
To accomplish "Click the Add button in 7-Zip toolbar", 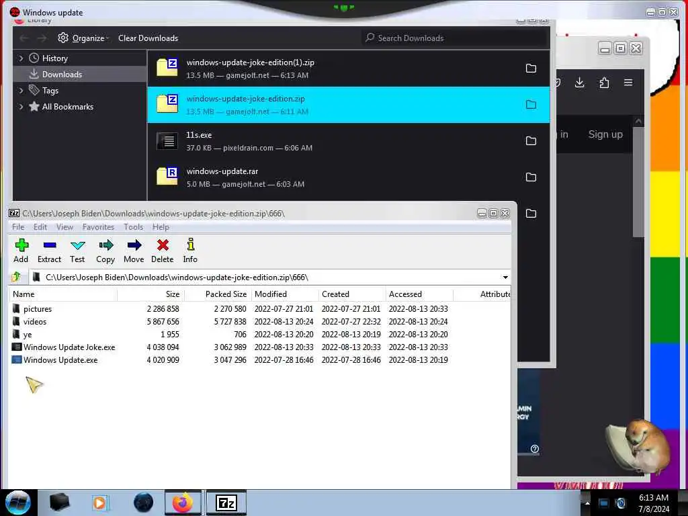I will (21, 251).
